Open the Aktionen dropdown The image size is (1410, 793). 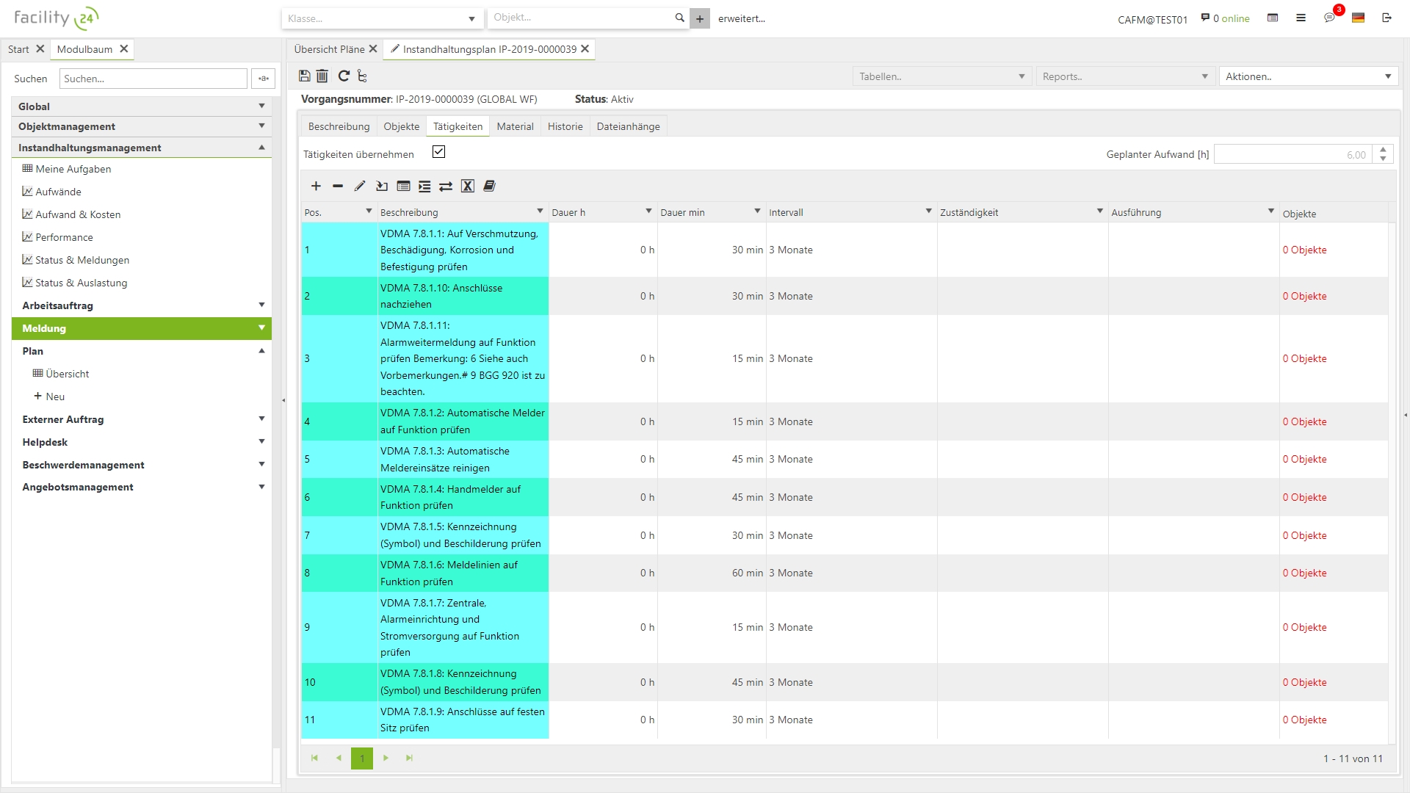tap(1308, 76)
